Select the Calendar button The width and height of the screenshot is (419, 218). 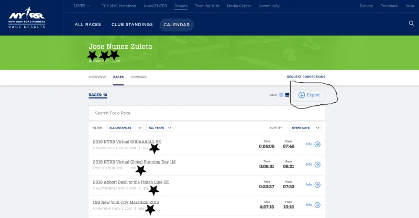pos(177,25)
